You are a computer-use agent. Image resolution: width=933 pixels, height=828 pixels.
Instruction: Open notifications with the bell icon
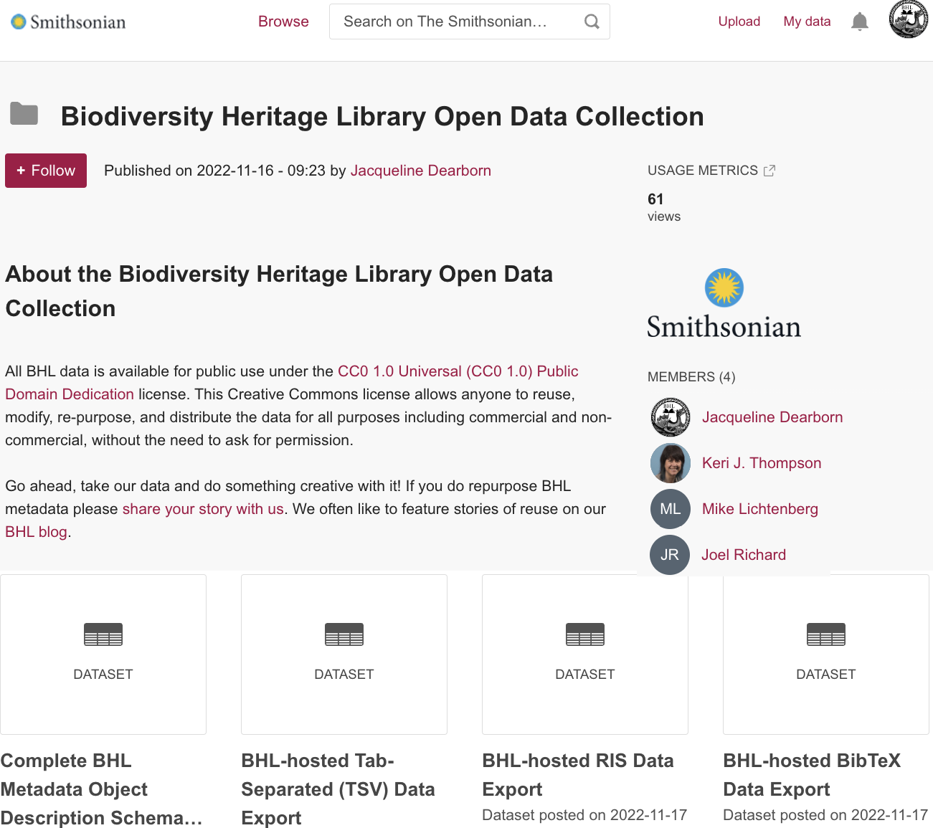[x=859, y=22]
